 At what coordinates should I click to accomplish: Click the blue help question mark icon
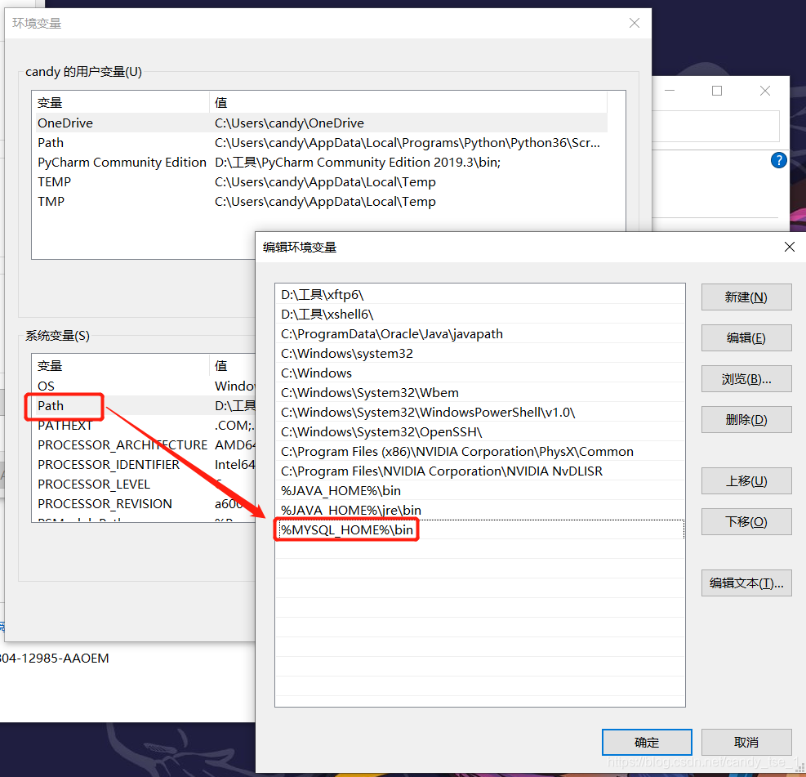778,160
